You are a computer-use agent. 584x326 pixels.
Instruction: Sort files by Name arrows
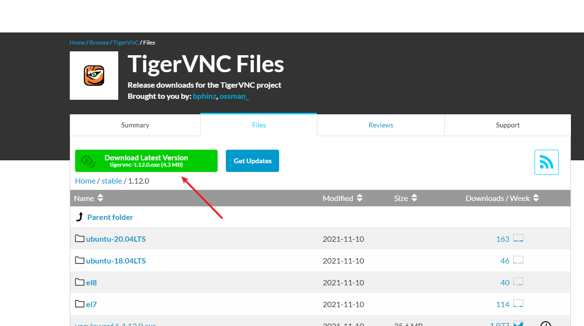click(100, 198)
